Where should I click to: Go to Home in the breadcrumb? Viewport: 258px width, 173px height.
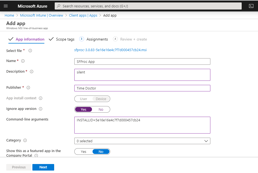click(9, 16)
